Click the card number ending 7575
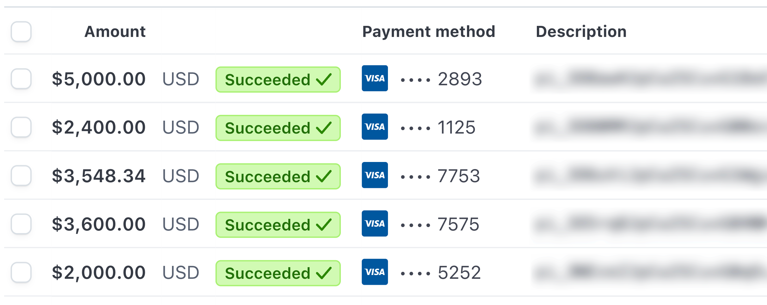Viewport: 767px width, 305px height. click(x=458, y=224)
